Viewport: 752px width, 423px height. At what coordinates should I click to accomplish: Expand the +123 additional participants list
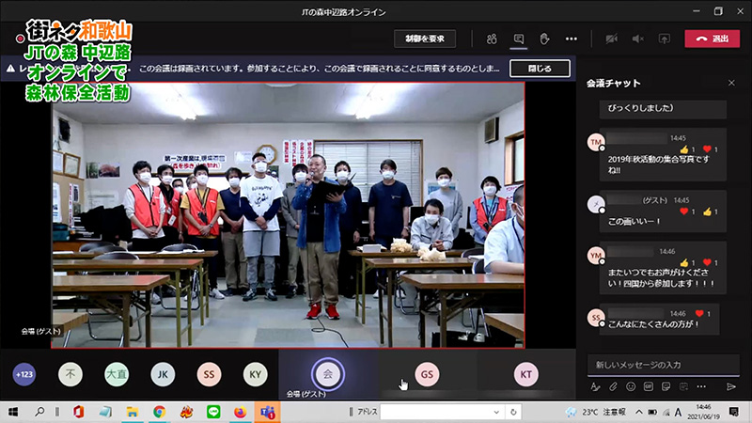click(24, 373)
